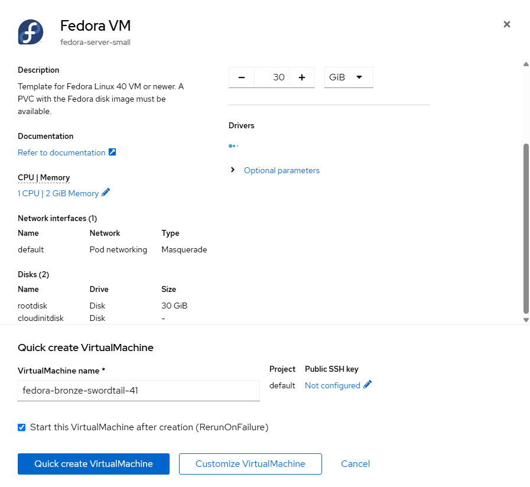Click the Network interfaces (1) heading
Viewport: 530px width, 487px height.
57,219
